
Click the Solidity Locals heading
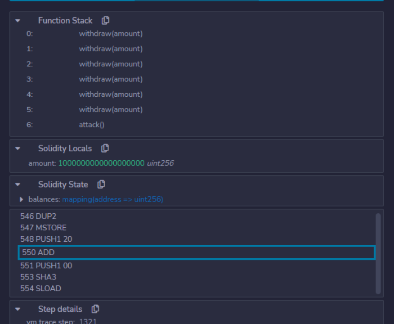[x=65, y=148]
